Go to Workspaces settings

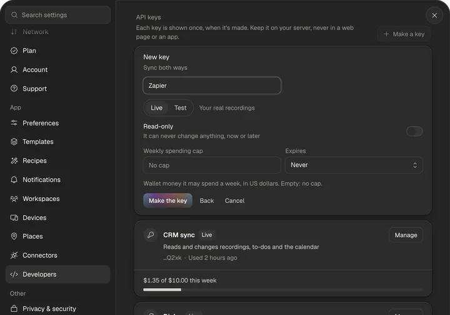57,199
